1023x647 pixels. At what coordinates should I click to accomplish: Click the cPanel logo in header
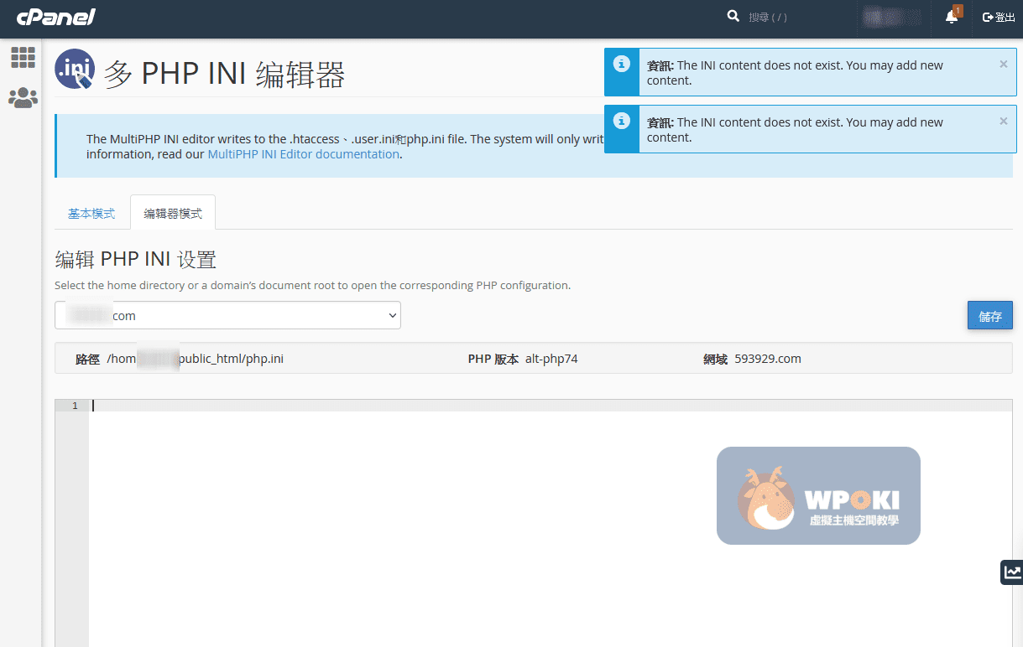tap(55, 17)
